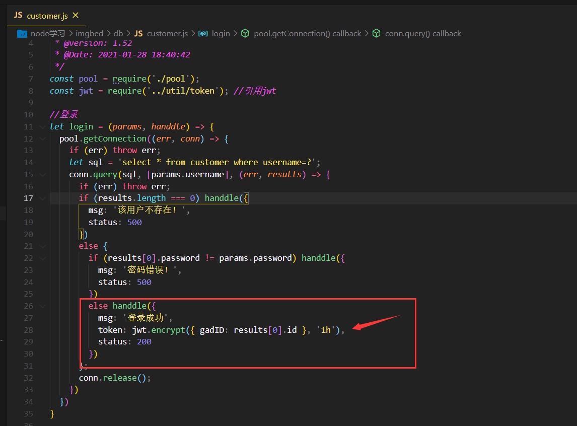Image resolution: width=577 pixels, height=426 pixels.
Task: Click 'gadID' key on line 28
Action: (212, 330)
